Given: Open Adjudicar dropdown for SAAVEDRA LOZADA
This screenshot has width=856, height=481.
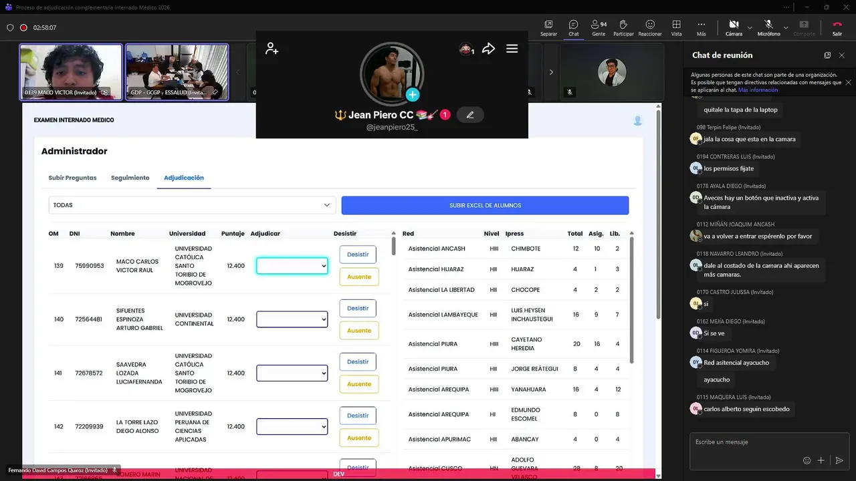Looking at the screenshot, I should (292, 373).
